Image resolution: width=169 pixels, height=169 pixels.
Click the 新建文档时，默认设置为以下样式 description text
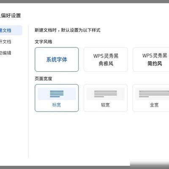[68, 30]
